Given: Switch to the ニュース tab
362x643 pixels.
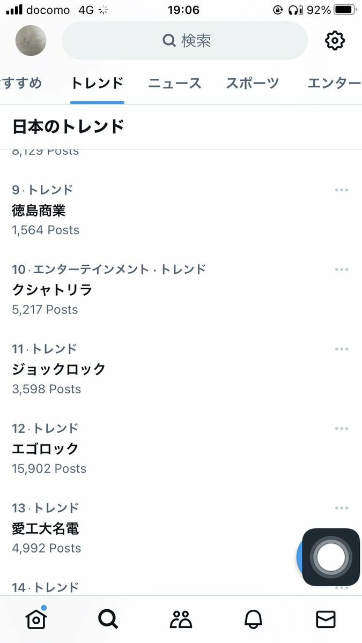Looking at the screenshot, I should click(x=175, y=83).
